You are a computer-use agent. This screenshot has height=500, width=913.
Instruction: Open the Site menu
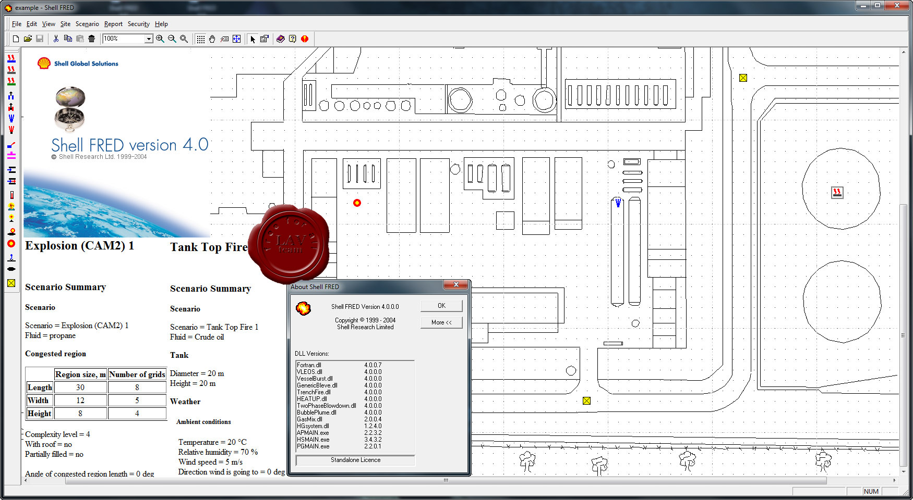[x=65, y=24]
